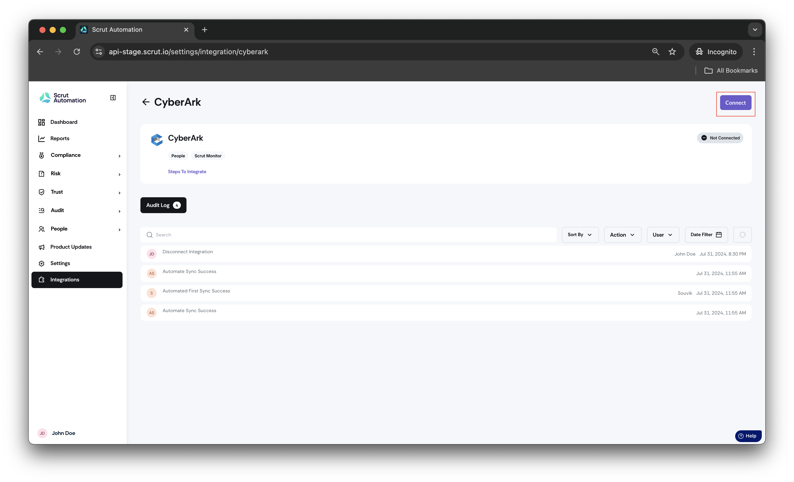Expand the Compliance menu

click(x=79, y=155)
